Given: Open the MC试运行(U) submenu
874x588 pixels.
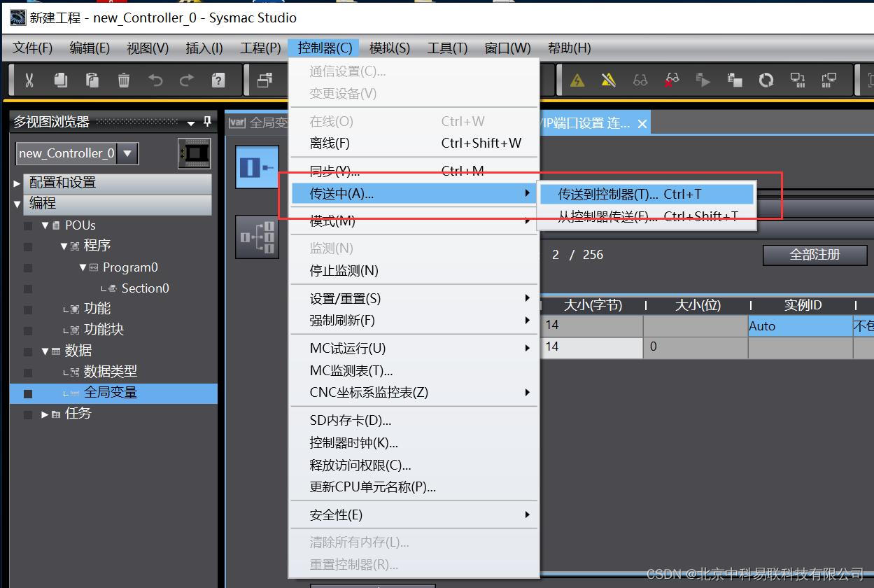Looking at the screenshot, I should [x=414, y=349].
